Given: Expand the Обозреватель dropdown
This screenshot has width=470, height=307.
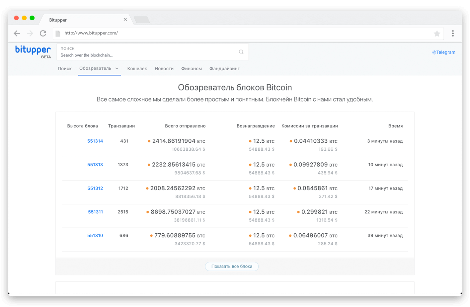Looking at the screenshot, I should point(99,68).
